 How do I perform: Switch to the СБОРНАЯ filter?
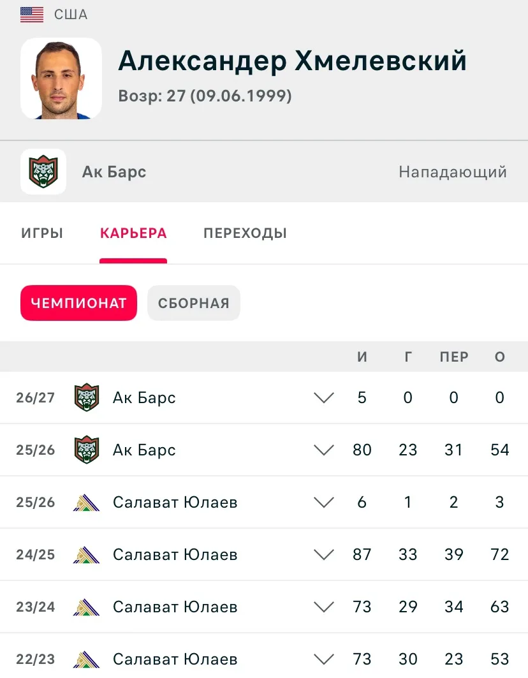194,303
